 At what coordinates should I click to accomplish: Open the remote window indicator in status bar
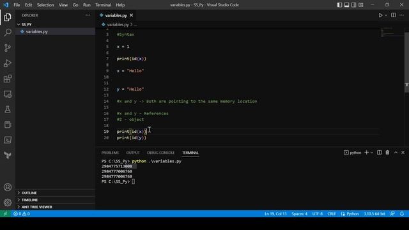(x=5, y=214)
